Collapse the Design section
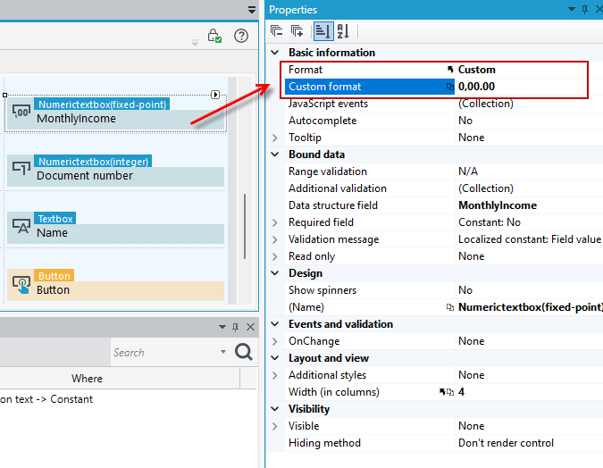The height and width of the screenshot is (468, 603). coord(275,273)
